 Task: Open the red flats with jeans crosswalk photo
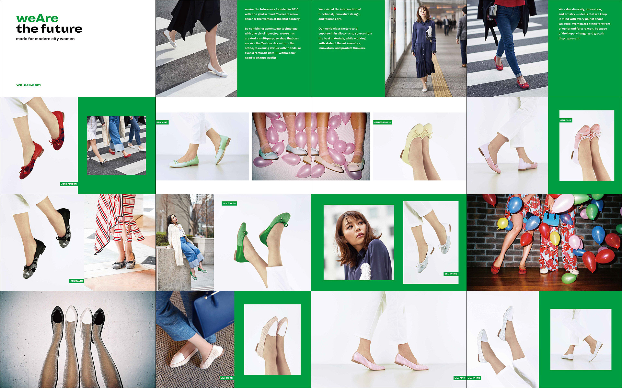pos(507,48)
